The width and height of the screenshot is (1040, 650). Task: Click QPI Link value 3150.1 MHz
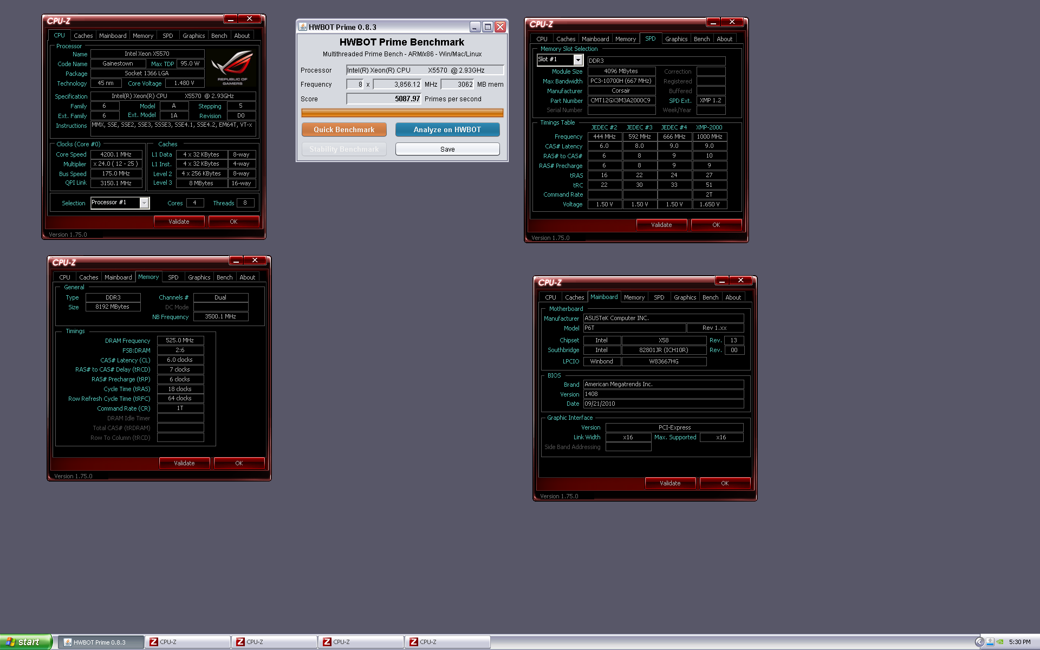(116, 184)
